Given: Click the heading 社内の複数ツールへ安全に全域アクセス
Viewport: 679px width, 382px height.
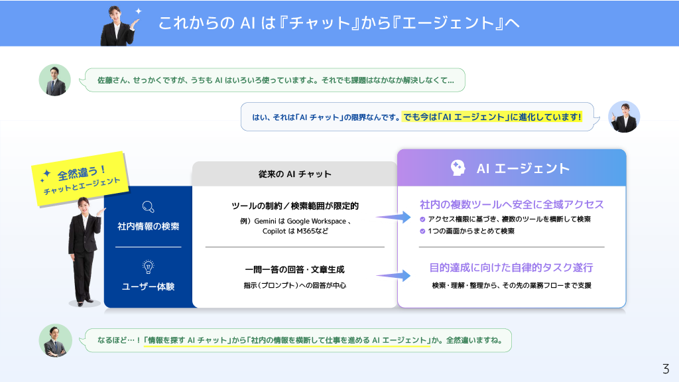Looking at the screenshot, I should pyautogui.click(x=511, y=204).
